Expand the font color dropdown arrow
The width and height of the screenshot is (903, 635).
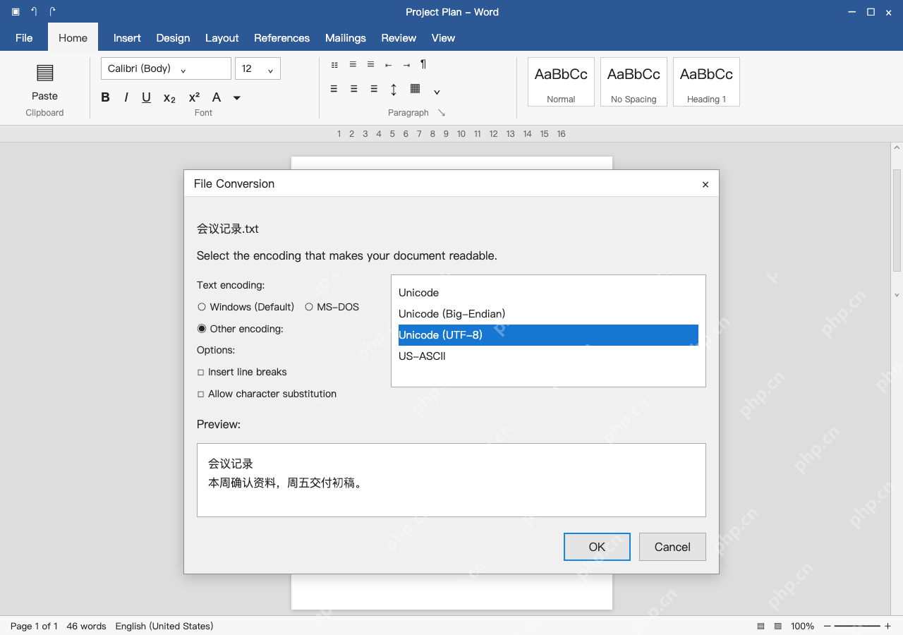coord(237,98)
